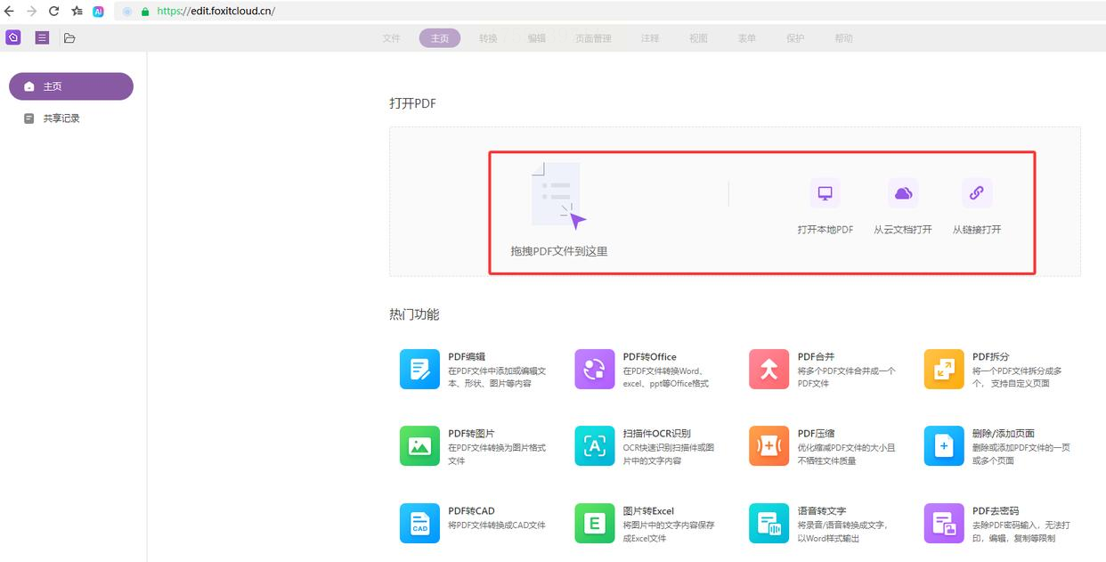Image resolution: width=1106 pixels, height=562 pixels.
Task: Click the 图片转Excel title text
Action: click(648, 511)
